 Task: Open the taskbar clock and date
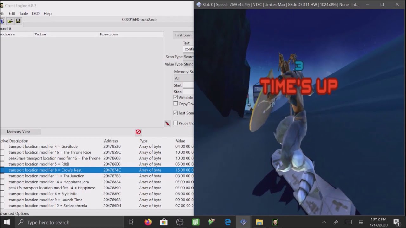point(378,222)
